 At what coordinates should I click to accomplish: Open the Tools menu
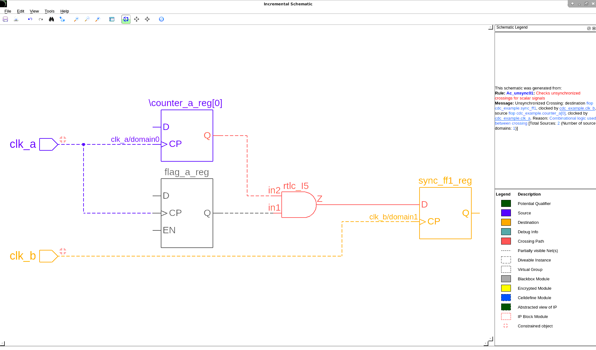pyautogui.click(x=49, y=11)
